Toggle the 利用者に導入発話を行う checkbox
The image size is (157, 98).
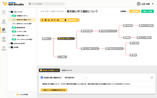pos(42,77)
